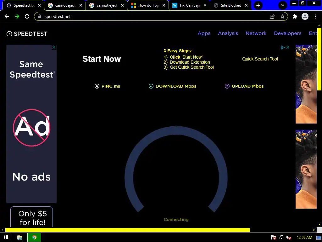Switch to 'How do I op' Microsoft tab
322x242 pixels.
coord(148,5)
